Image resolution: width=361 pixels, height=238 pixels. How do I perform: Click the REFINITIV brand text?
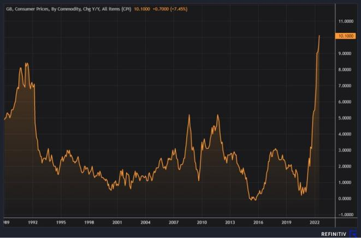[x=334, y=232]
